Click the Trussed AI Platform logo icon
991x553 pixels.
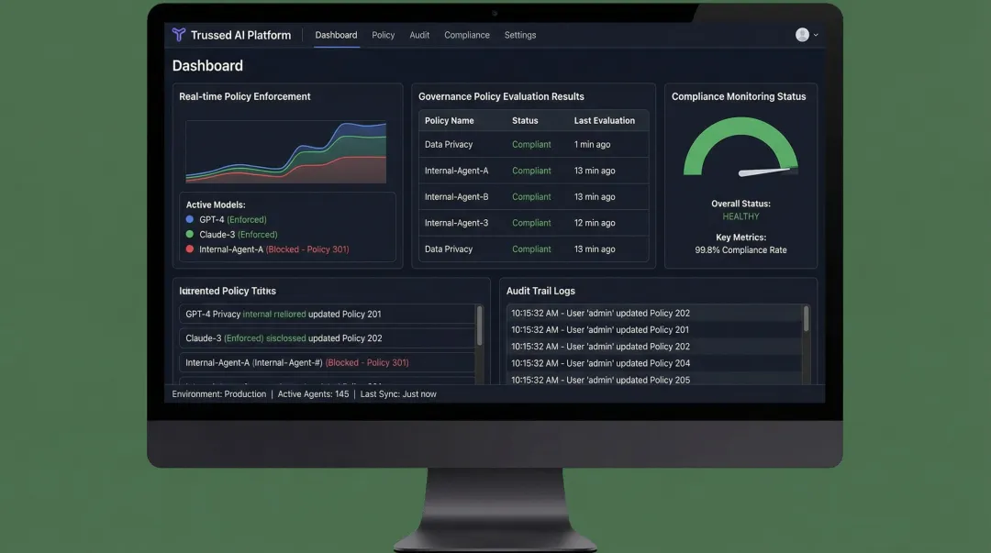pyautogui.click(x=178, y=35)
